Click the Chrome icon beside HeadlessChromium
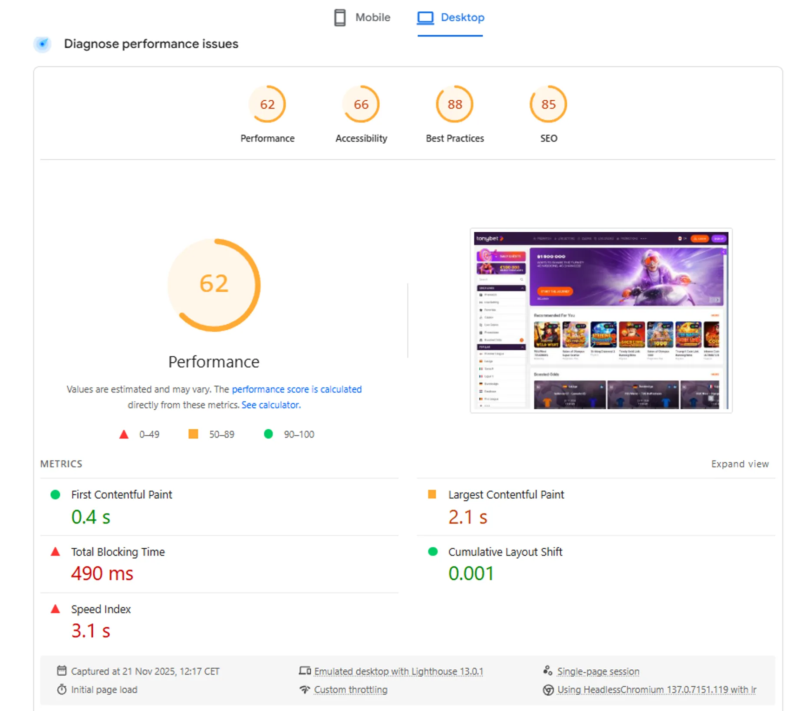Image resolution: width=809 pixels, height=711 pixels. [x=548, y=690]
